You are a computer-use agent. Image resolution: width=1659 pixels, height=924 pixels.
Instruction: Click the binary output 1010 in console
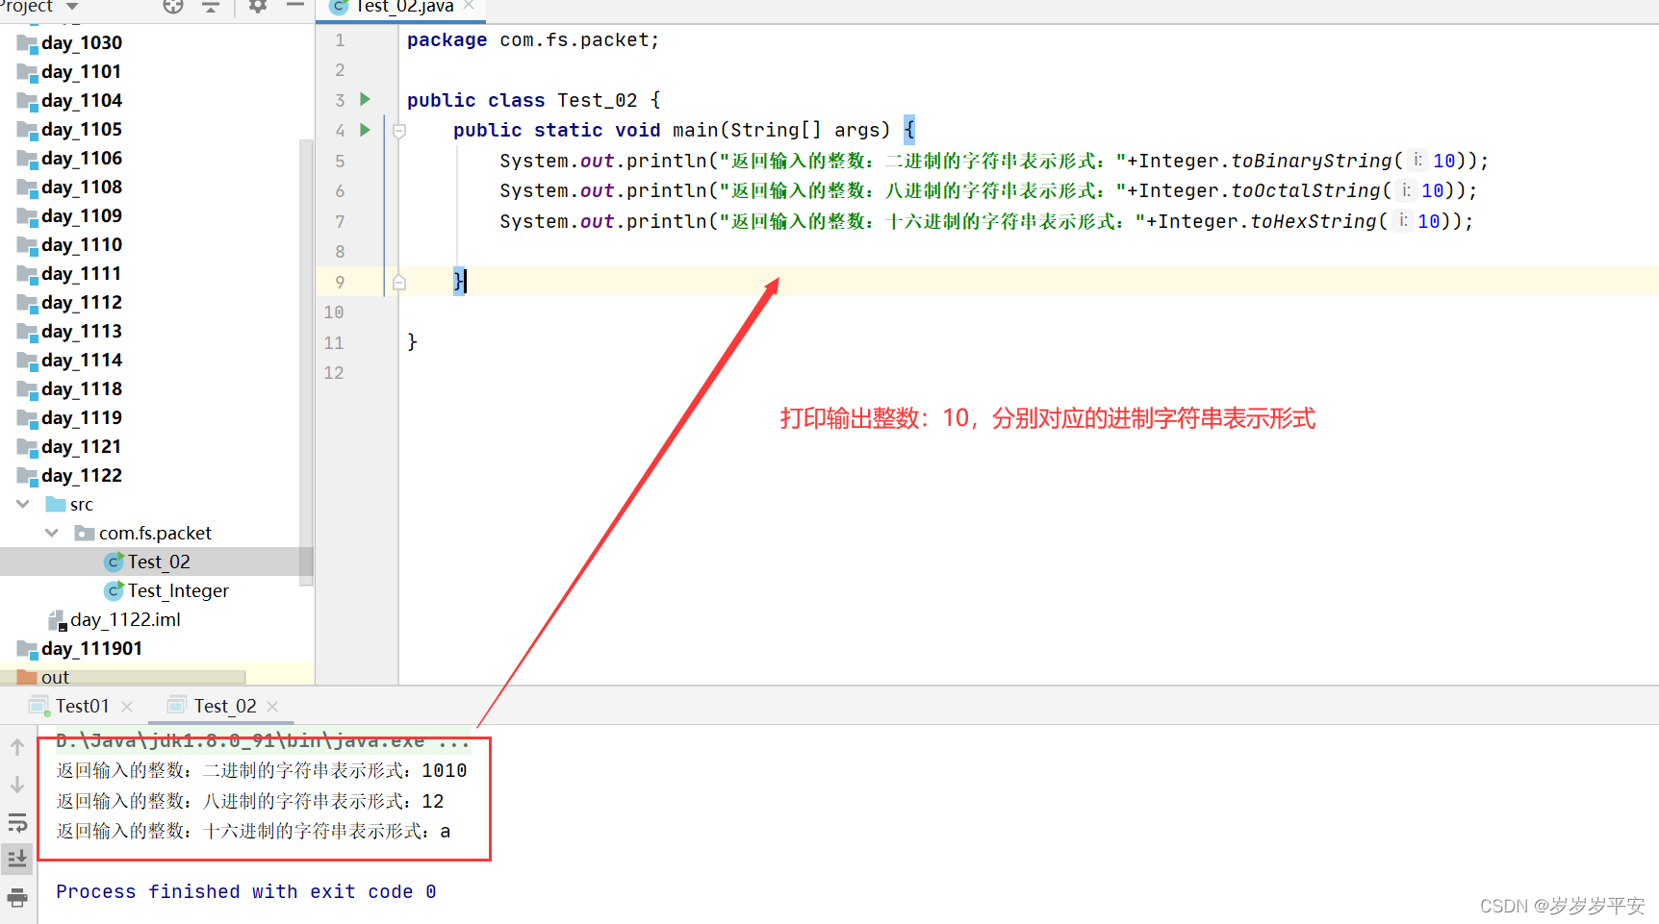pyautogui.click(x=445, y=770)
